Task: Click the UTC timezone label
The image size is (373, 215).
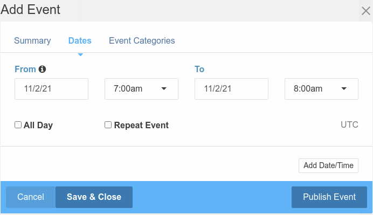Action: point(349,125)
